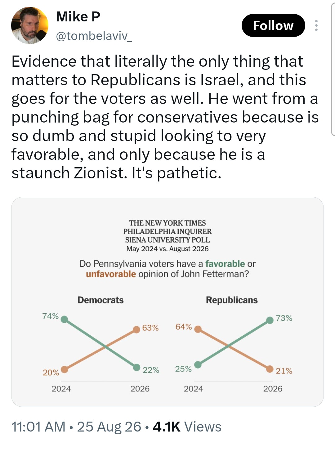
Task: Click the 11:01 AM timestamp
Action: [x=38, y=427]
